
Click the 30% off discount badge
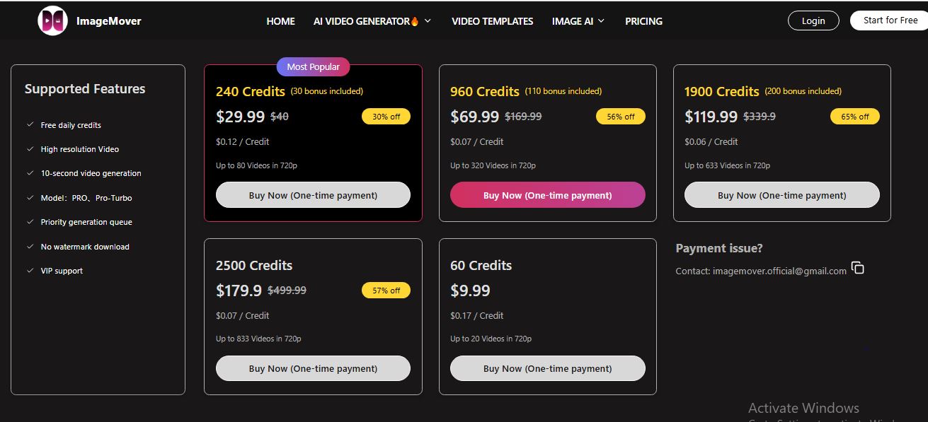pyautogui.click(x=386, y=117)
